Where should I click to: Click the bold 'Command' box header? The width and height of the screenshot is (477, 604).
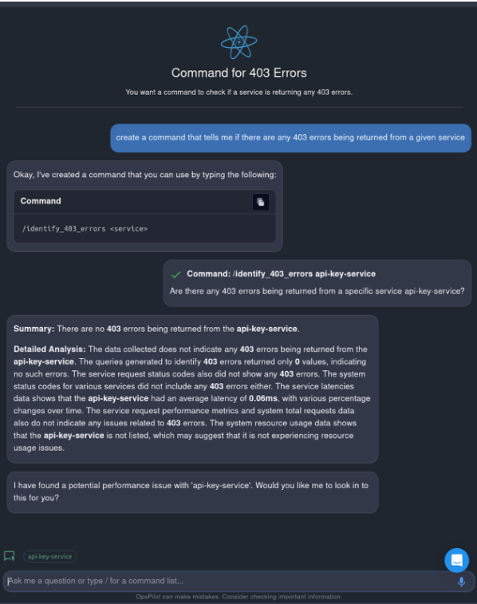[41, 201]
